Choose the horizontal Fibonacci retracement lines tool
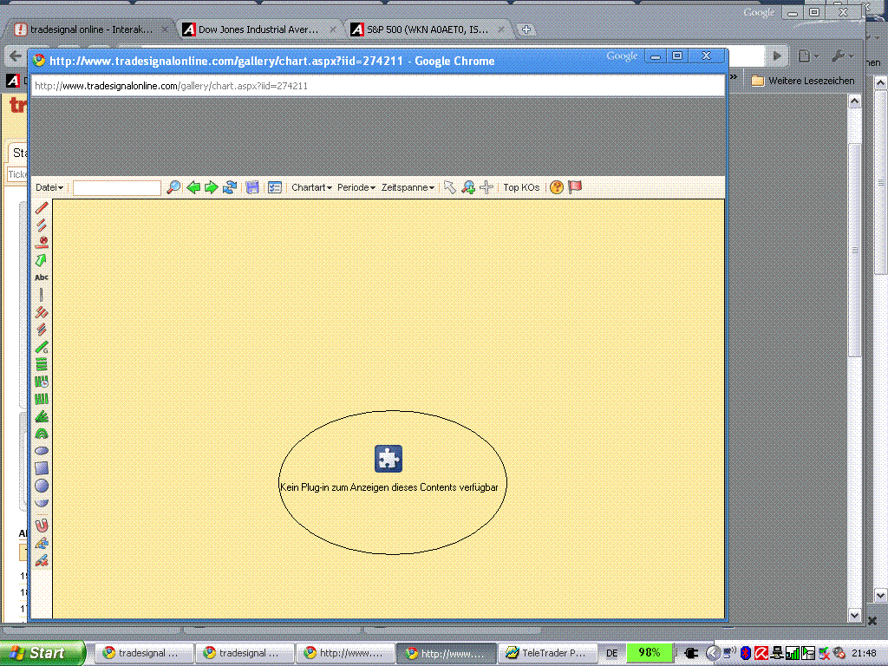The width and height of the screenshot is (888, 666). tap(42, 364)
